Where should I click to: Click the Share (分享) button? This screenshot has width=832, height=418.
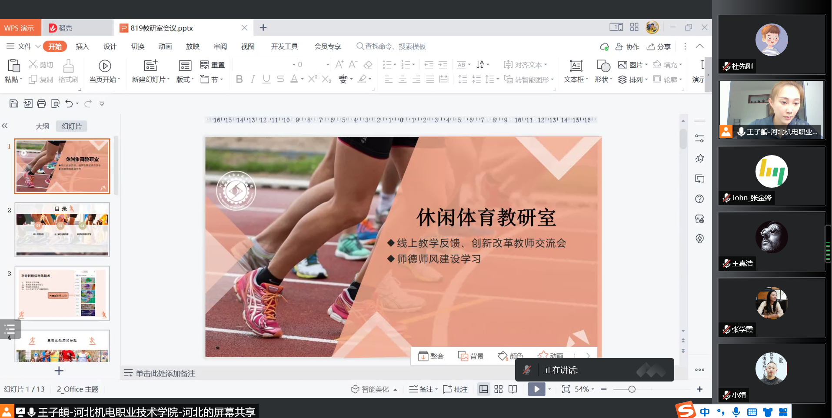659,46
